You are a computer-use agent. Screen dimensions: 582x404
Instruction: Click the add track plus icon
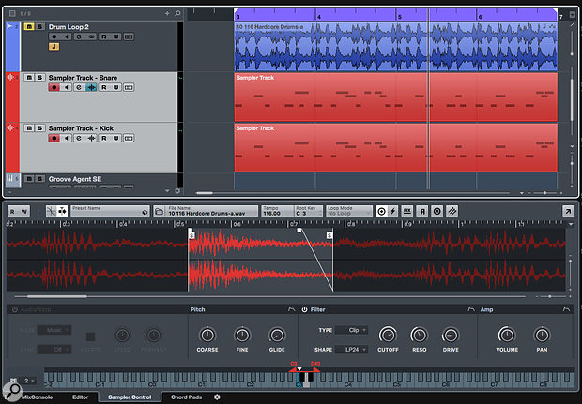[x=167, y=13]
